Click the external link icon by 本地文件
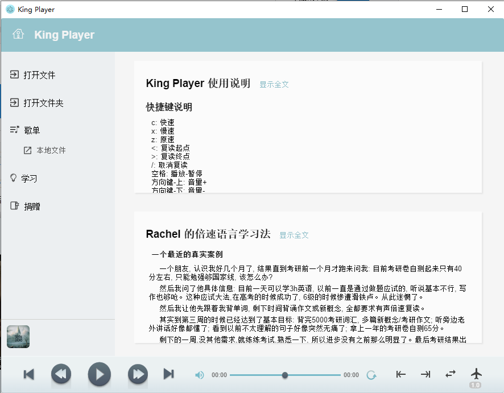This screenshot has width=504, height=393. click(x=28, y=150)
